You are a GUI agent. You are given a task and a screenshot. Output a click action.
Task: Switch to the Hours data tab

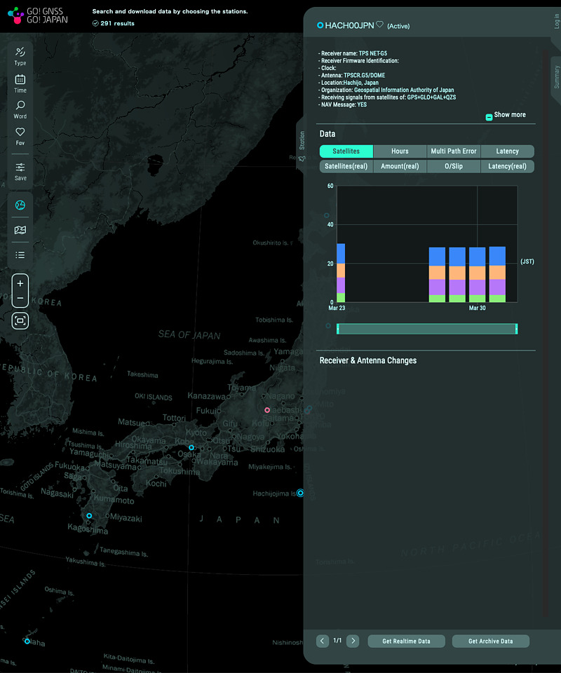point(400,151)
